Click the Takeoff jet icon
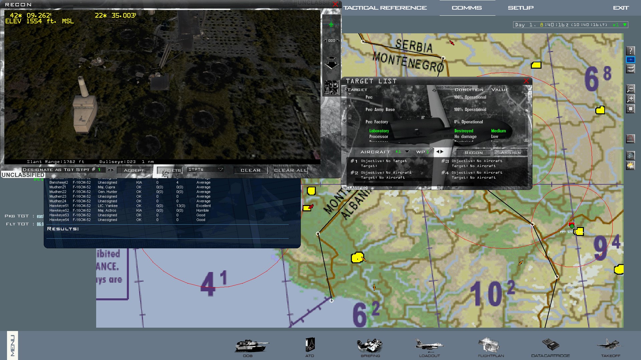641x360 pixels. [x=610, y=347]
